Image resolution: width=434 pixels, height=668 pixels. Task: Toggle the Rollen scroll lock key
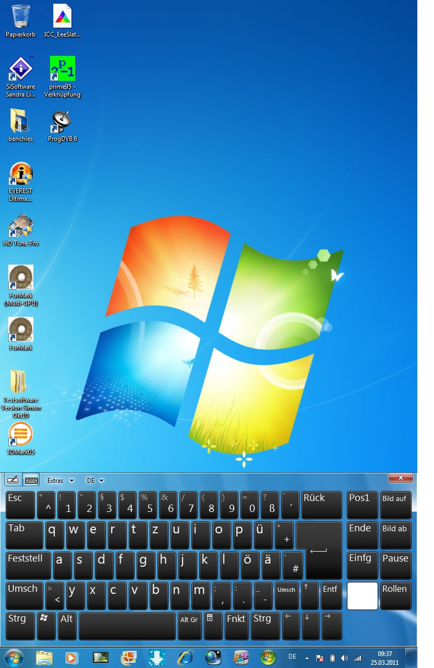(x=396, y=596)
